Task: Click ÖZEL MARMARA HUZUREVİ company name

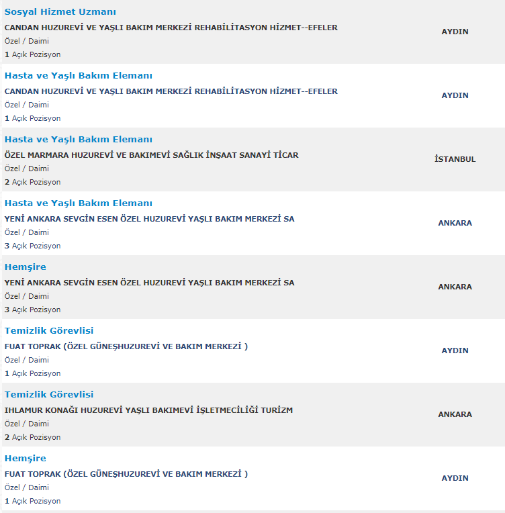Action: click(151, 155)
